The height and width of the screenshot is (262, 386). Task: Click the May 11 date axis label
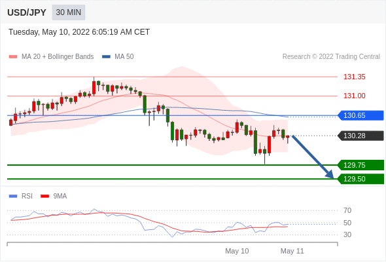(x=292, y=251)
